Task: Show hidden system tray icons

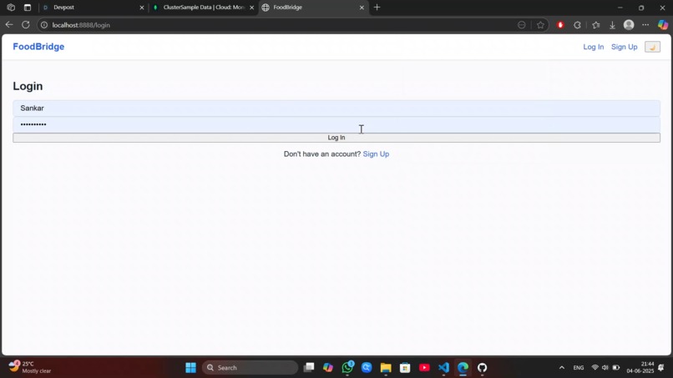Action: coord(561,368)
